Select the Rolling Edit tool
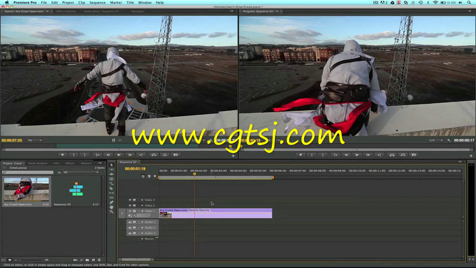This screenshot has width=476, height=268. (x=111, y=179)
